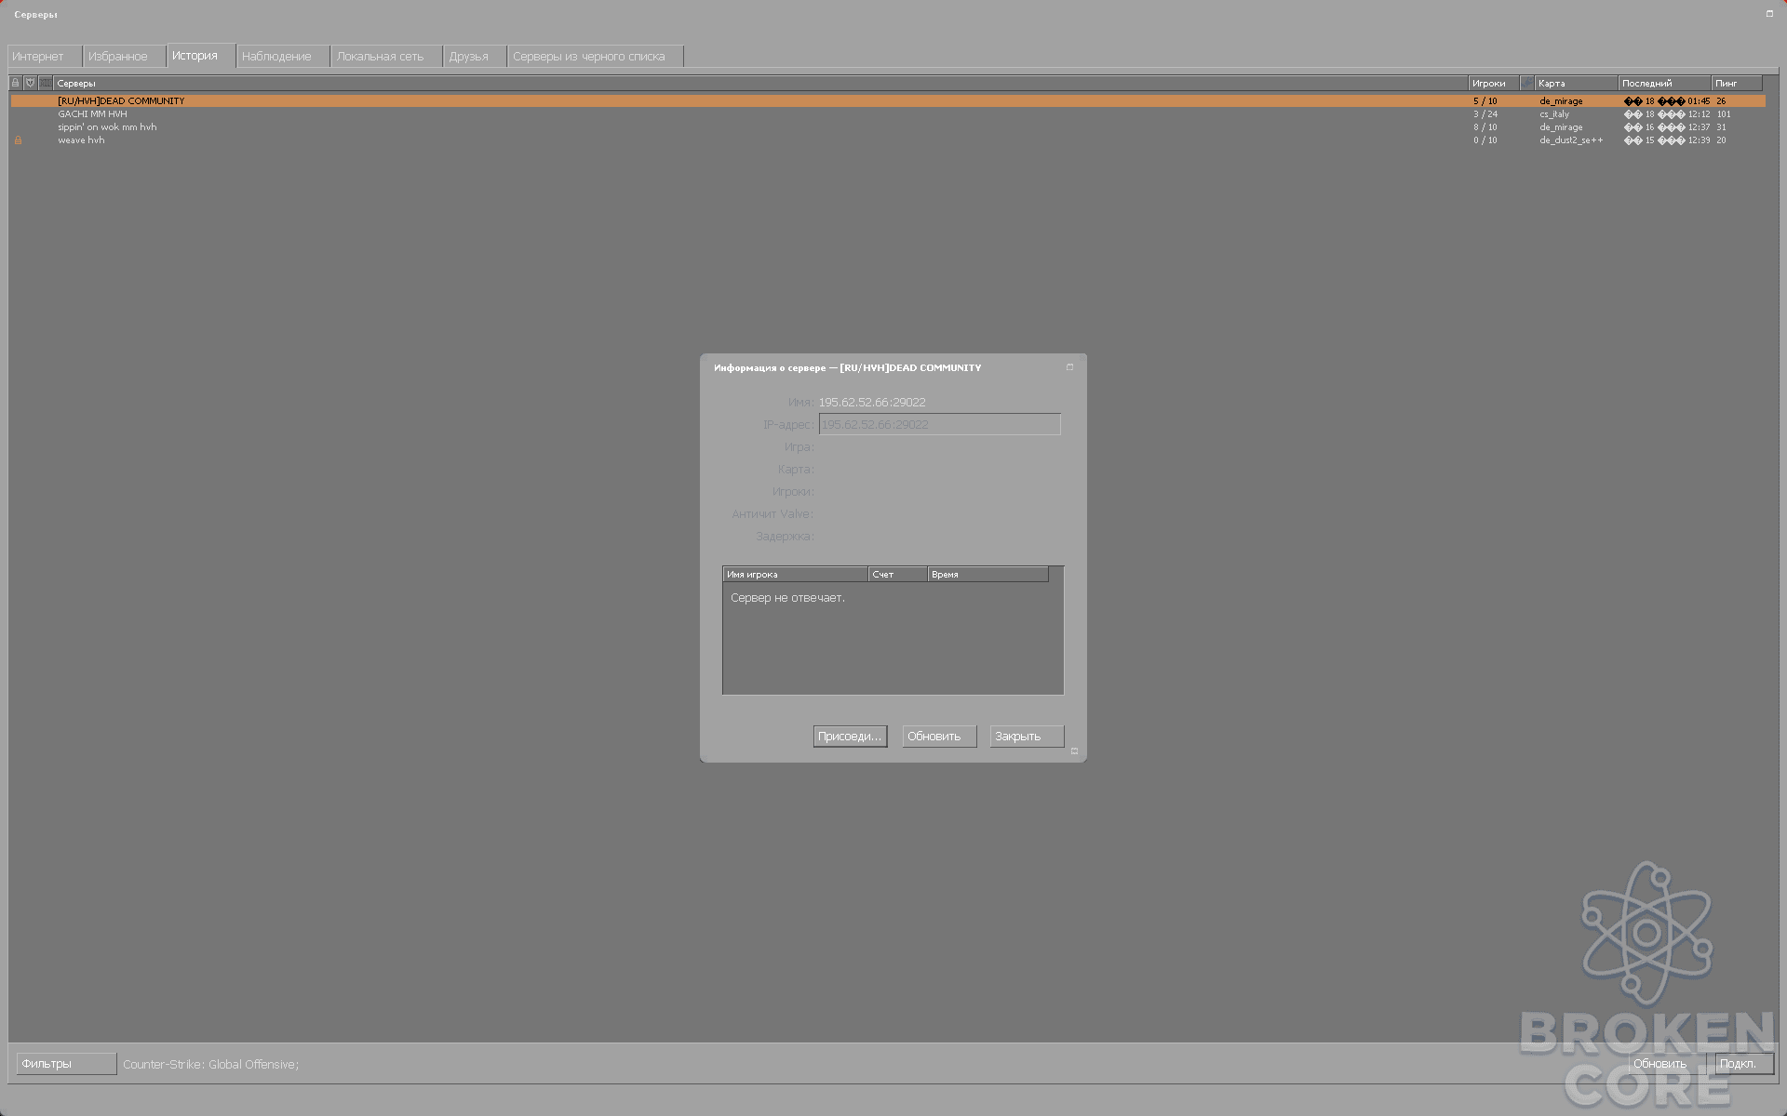Viewport: 1787px width, 1116px height.
Task: Click Counter-Strike: Global Offensive filter text
Action: pyautogui.click(x=211, y=1064)
